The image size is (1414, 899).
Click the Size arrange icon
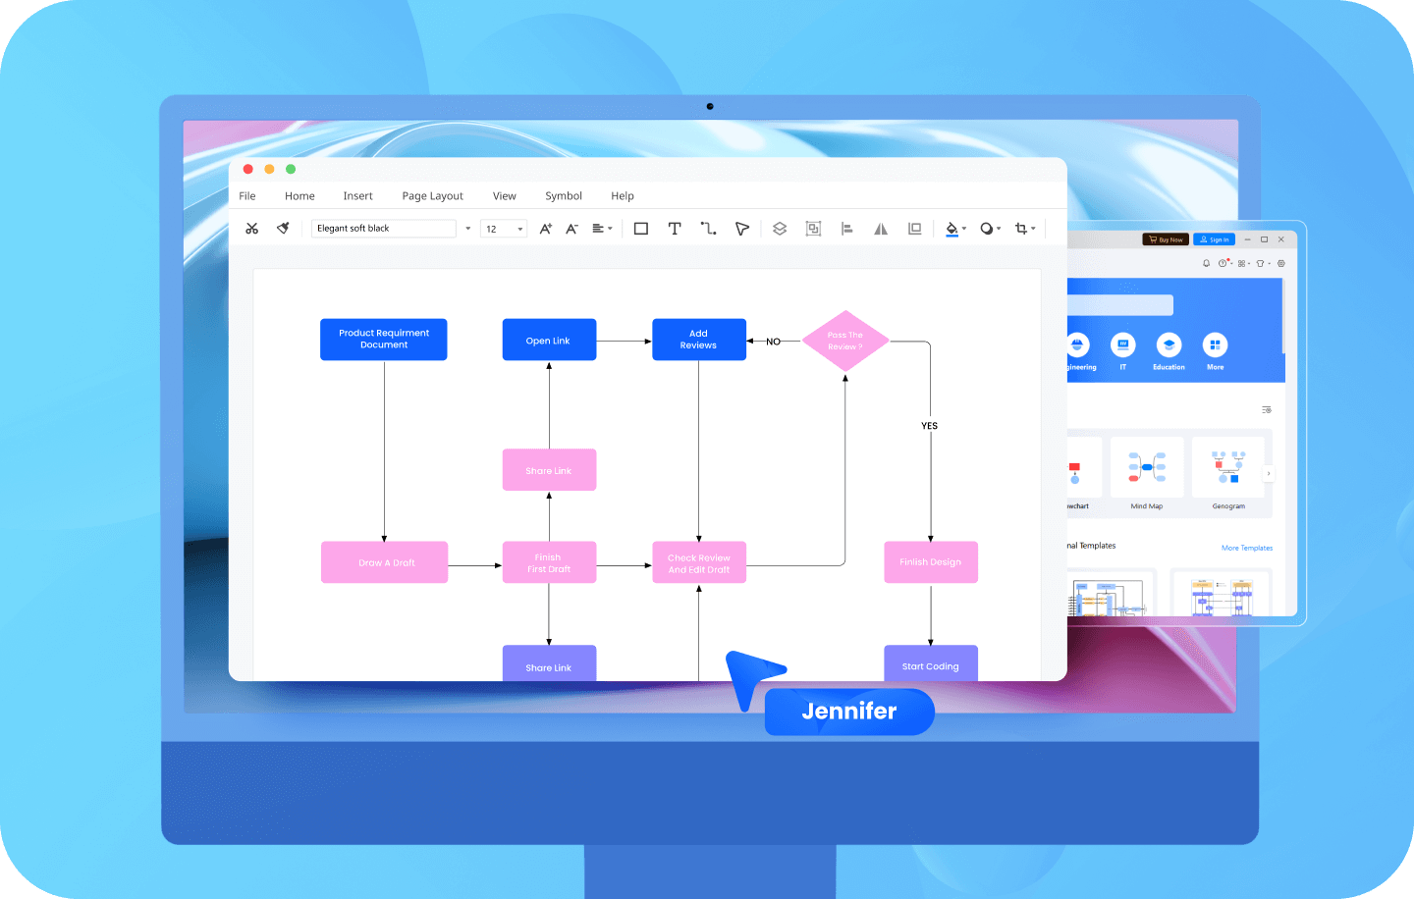pyautogui.click(x=914, y=229)
